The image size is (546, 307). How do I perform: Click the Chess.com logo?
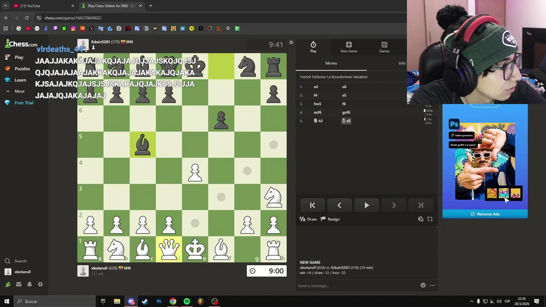point(21,44)
